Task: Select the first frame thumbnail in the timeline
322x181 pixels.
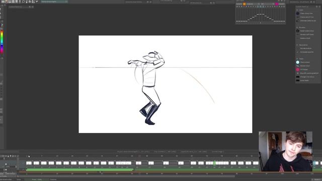Action: click(x=29, y=163)
